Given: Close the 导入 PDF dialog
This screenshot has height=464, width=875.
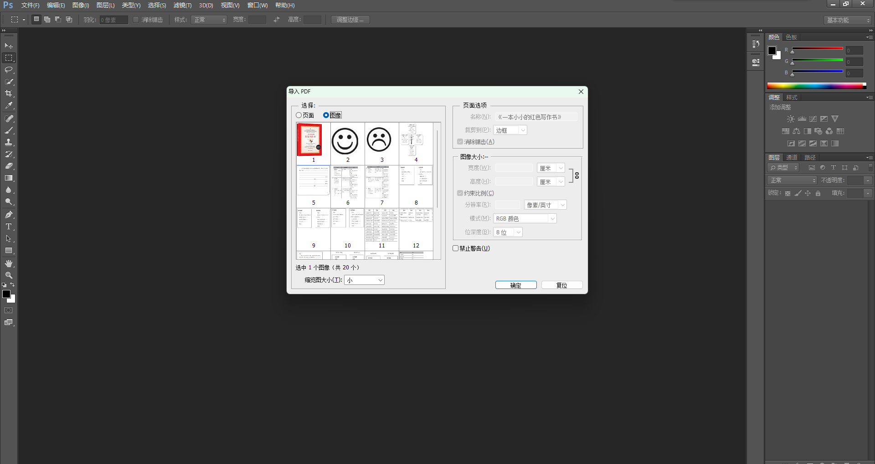Looking at the screenshot, I should click(581, 92).
